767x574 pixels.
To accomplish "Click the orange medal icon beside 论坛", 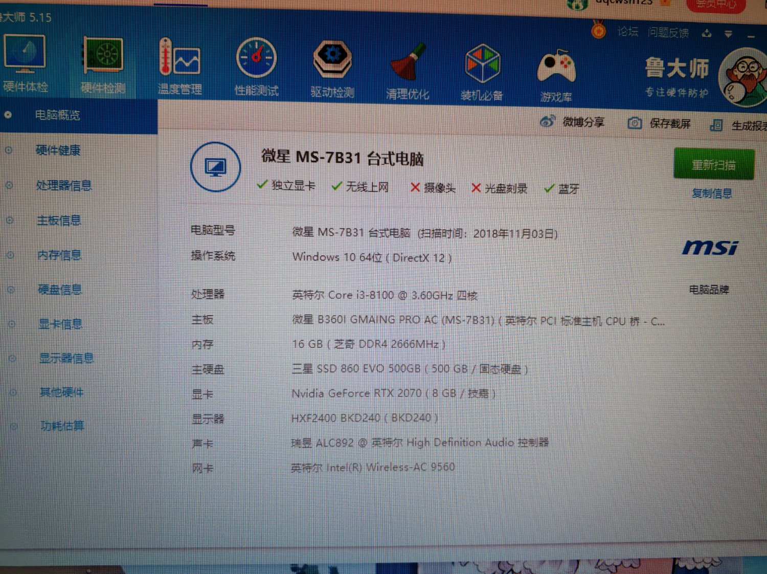I will (598, 30).
